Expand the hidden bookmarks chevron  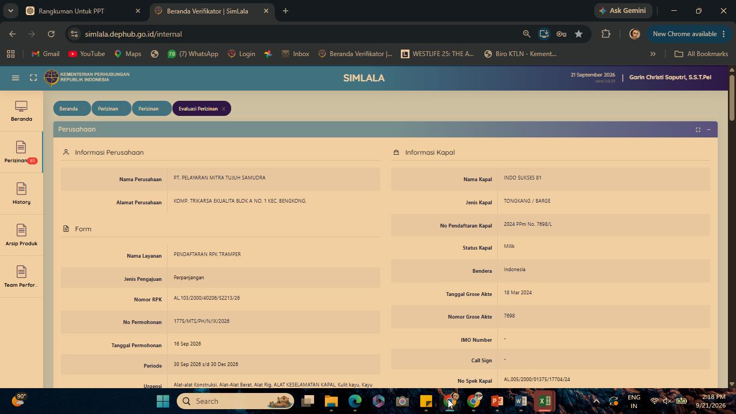pyautogui.click(x=653, y=54)
